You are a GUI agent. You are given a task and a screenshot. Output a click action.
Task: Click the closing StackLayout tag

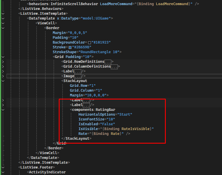coord(77,139)
